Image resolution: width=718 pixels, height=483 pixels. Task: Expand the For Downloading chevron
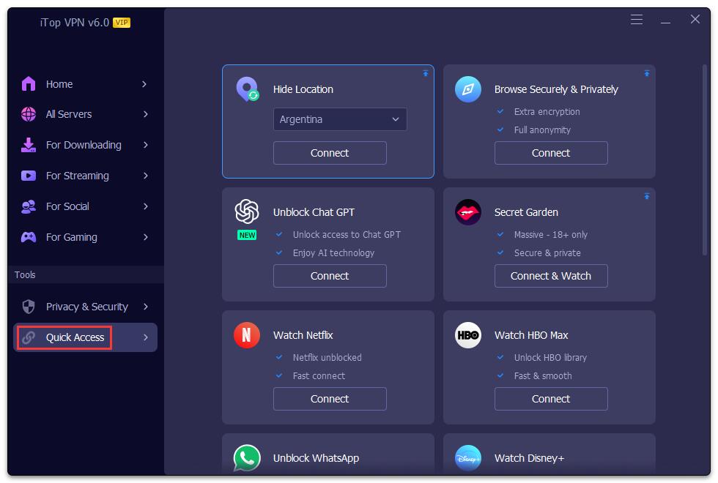click(x=146, y=145)
